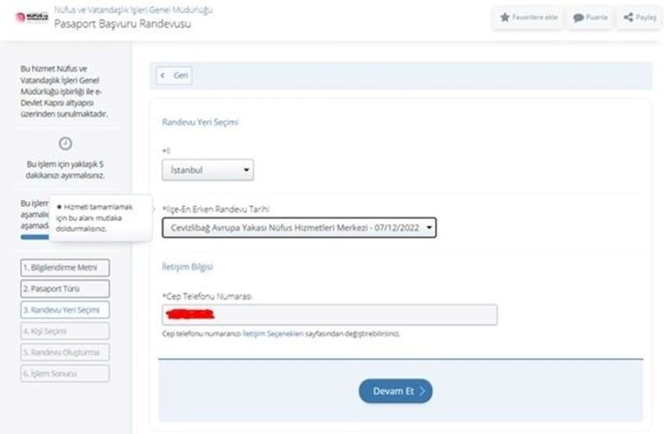
Task: Expand the İlçe-En Erken Randevu Tarihi dropdown
Action: [298, 228]
